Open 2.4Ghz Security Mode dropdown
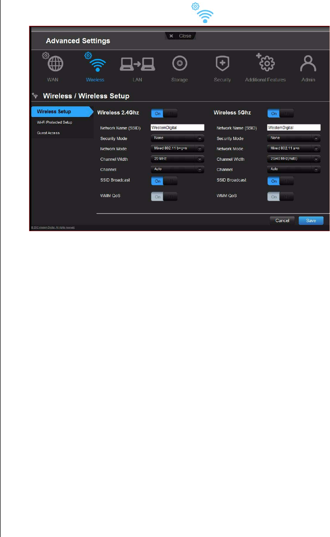This screenshot has width=330, height=537. tap(177, 138)
